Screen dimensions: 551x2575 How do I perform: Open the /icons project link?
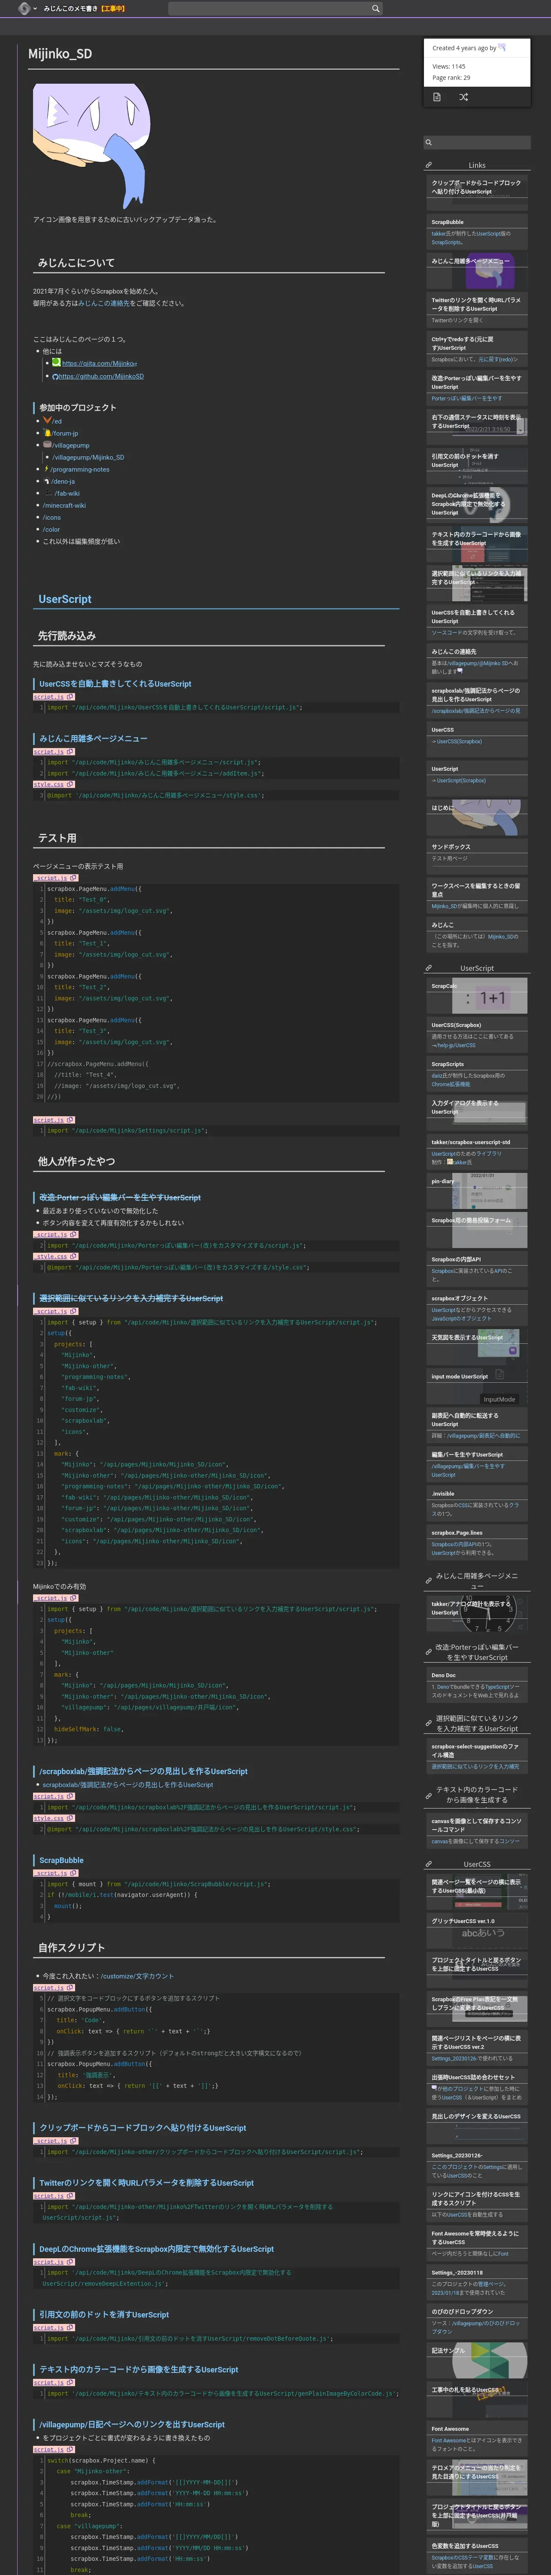tap(52, 518)
